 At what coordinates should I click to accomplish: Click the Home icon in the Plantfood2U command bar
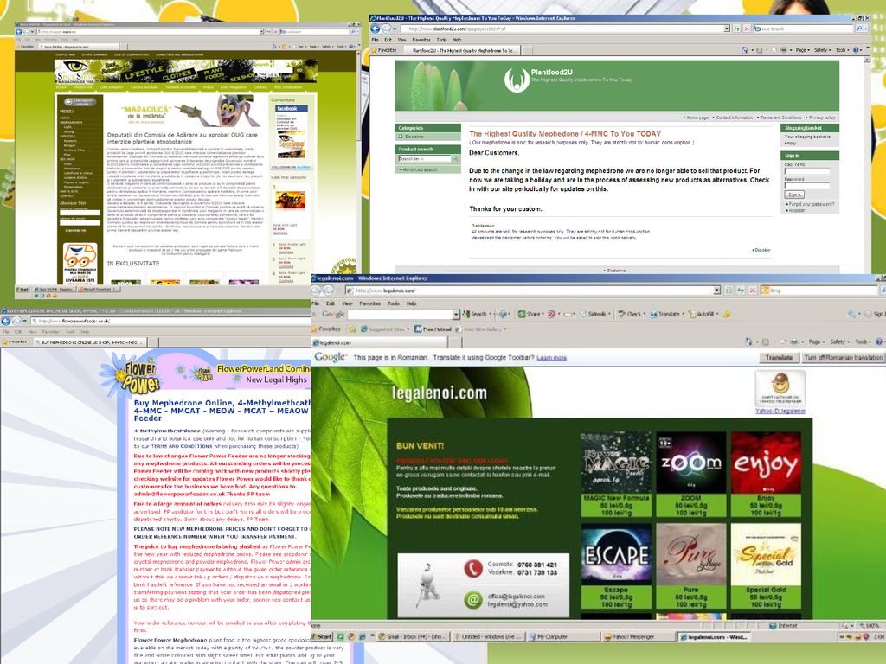click(745, 50)
